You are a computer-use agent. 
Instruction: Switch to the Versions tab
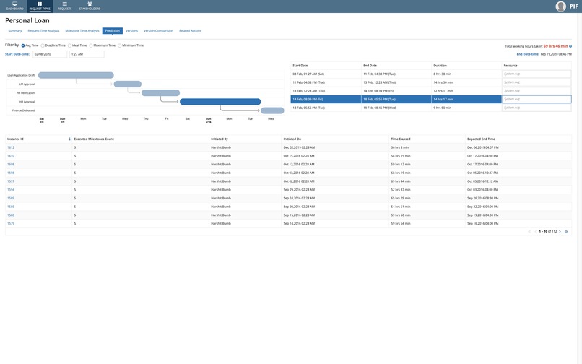tap(131, 31)
